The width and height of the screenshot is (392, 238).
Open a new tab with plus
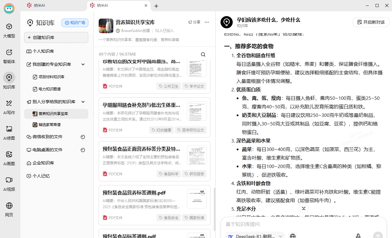click(156, 6)
